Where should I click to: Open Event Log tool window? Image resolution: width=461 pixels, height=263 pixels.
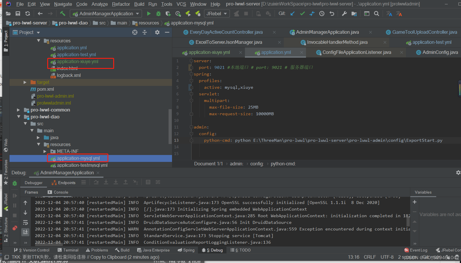(416, 250)
